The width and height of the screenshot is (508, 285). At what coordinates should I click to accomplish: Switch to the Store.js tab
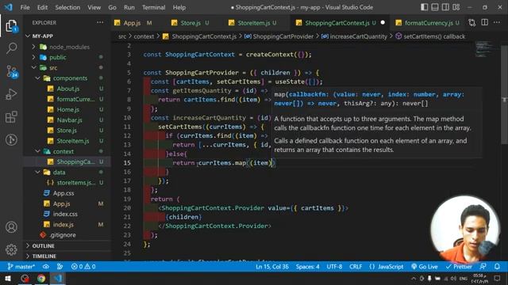[190, 23]
